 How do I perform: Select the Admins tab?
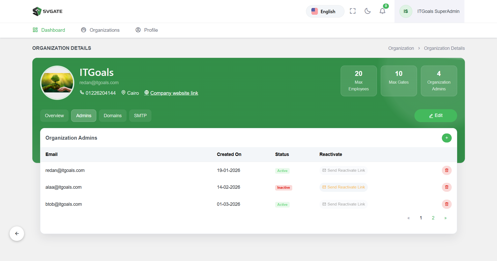pos(84,116)
